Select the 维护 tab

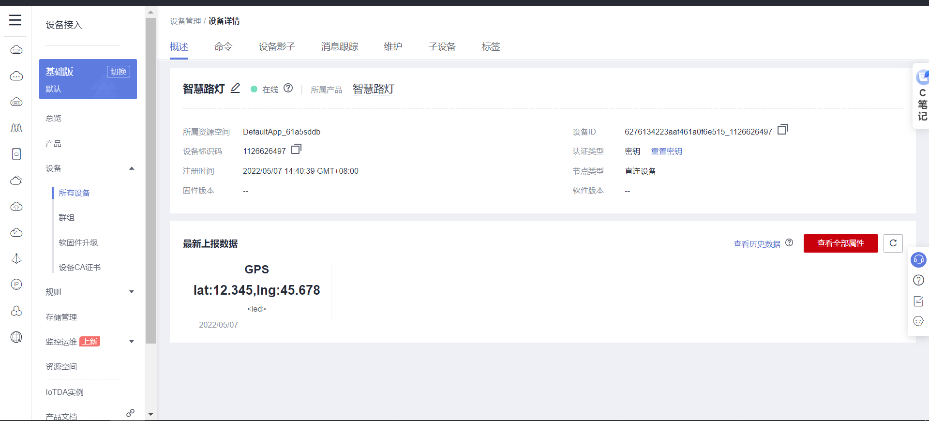(x=393, y=46)
